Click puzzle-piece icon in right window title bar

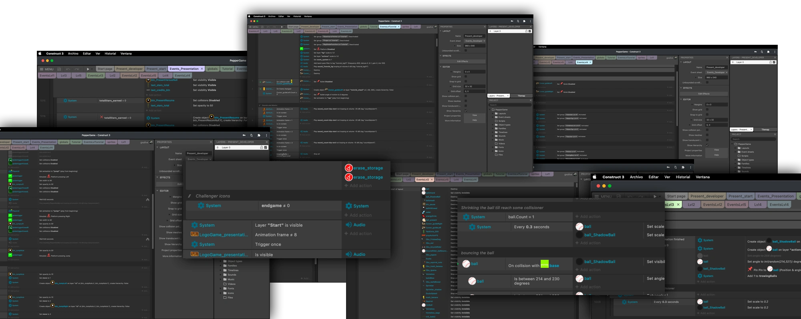pos(768,52)
